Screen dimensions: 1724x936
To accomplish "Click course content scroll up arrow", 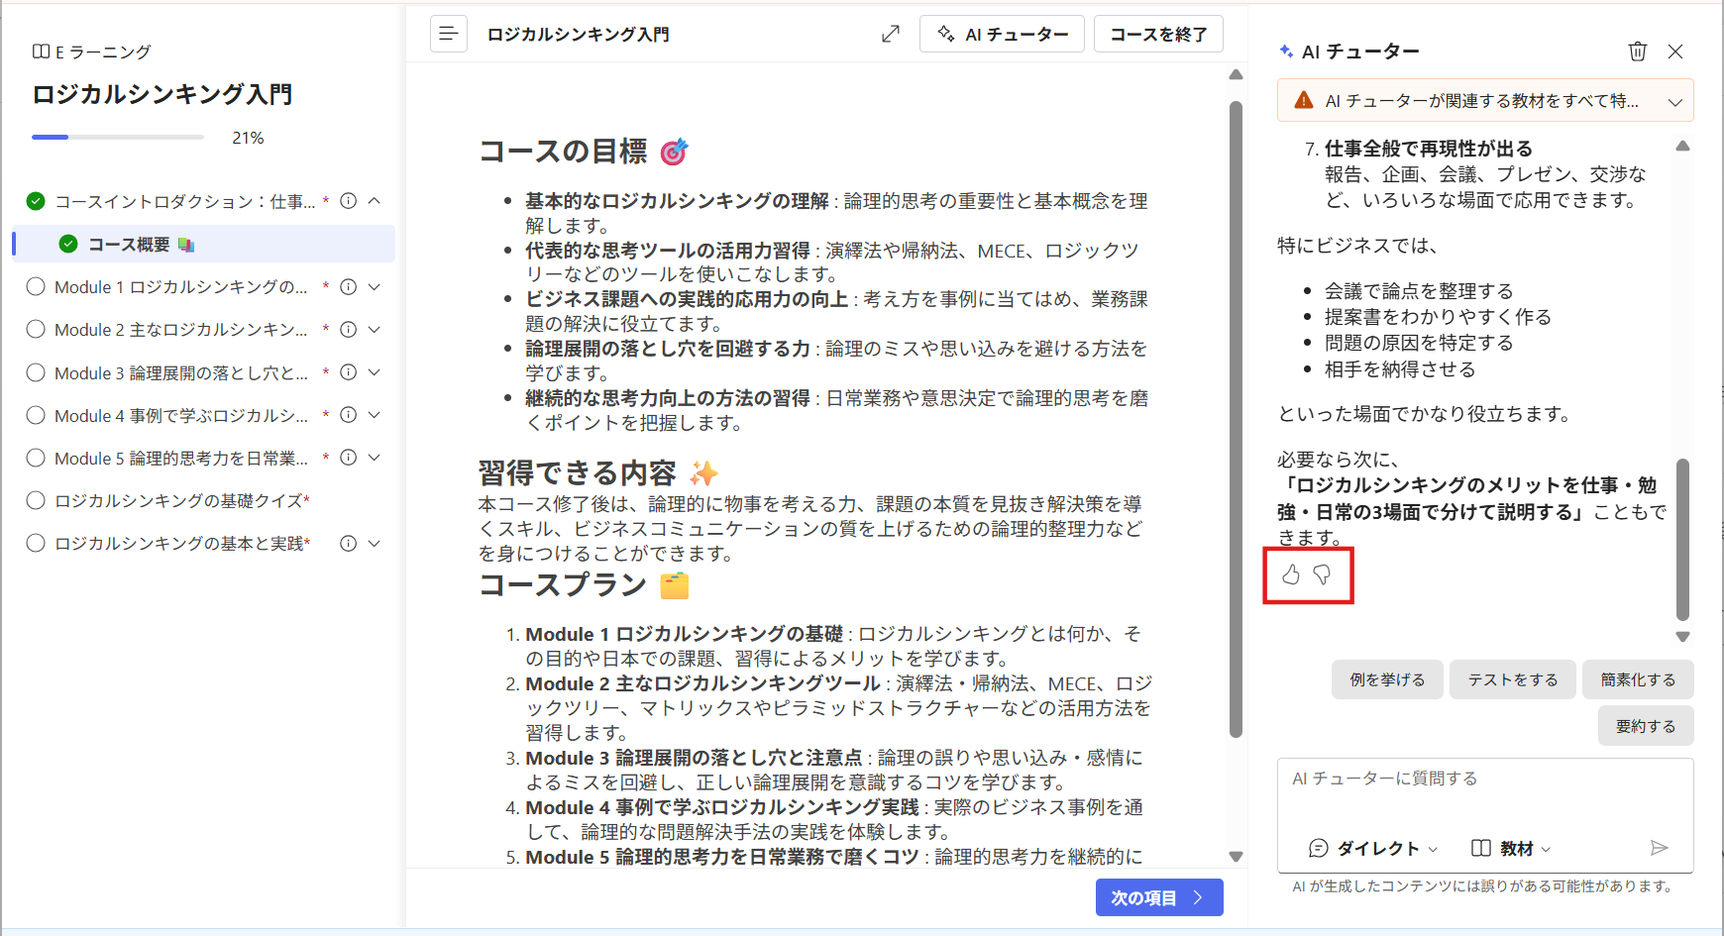I will pos(1236,74).
